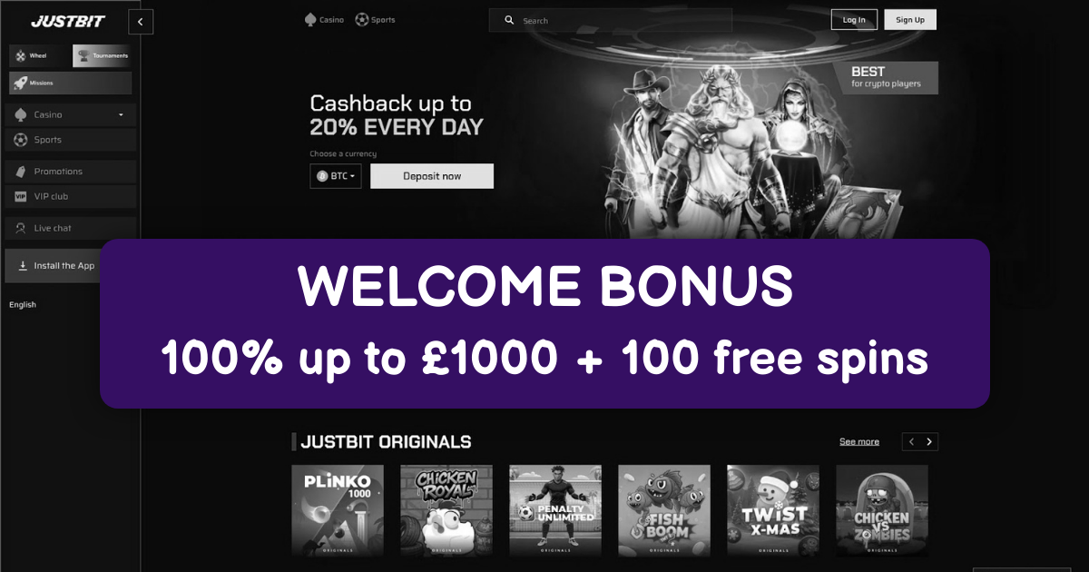The image size is (1089, 572).
Task: Open VIP club via the VIP icon
Action: [x=21, y=196]
